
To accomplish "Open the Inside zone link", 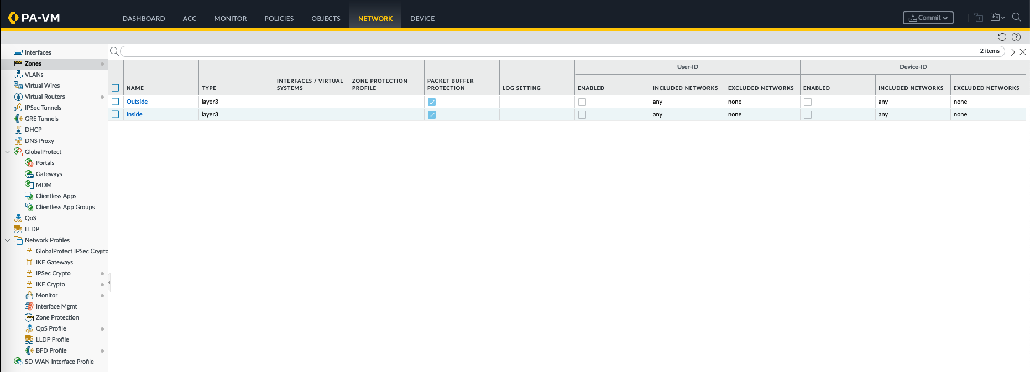I will (134, 114).
